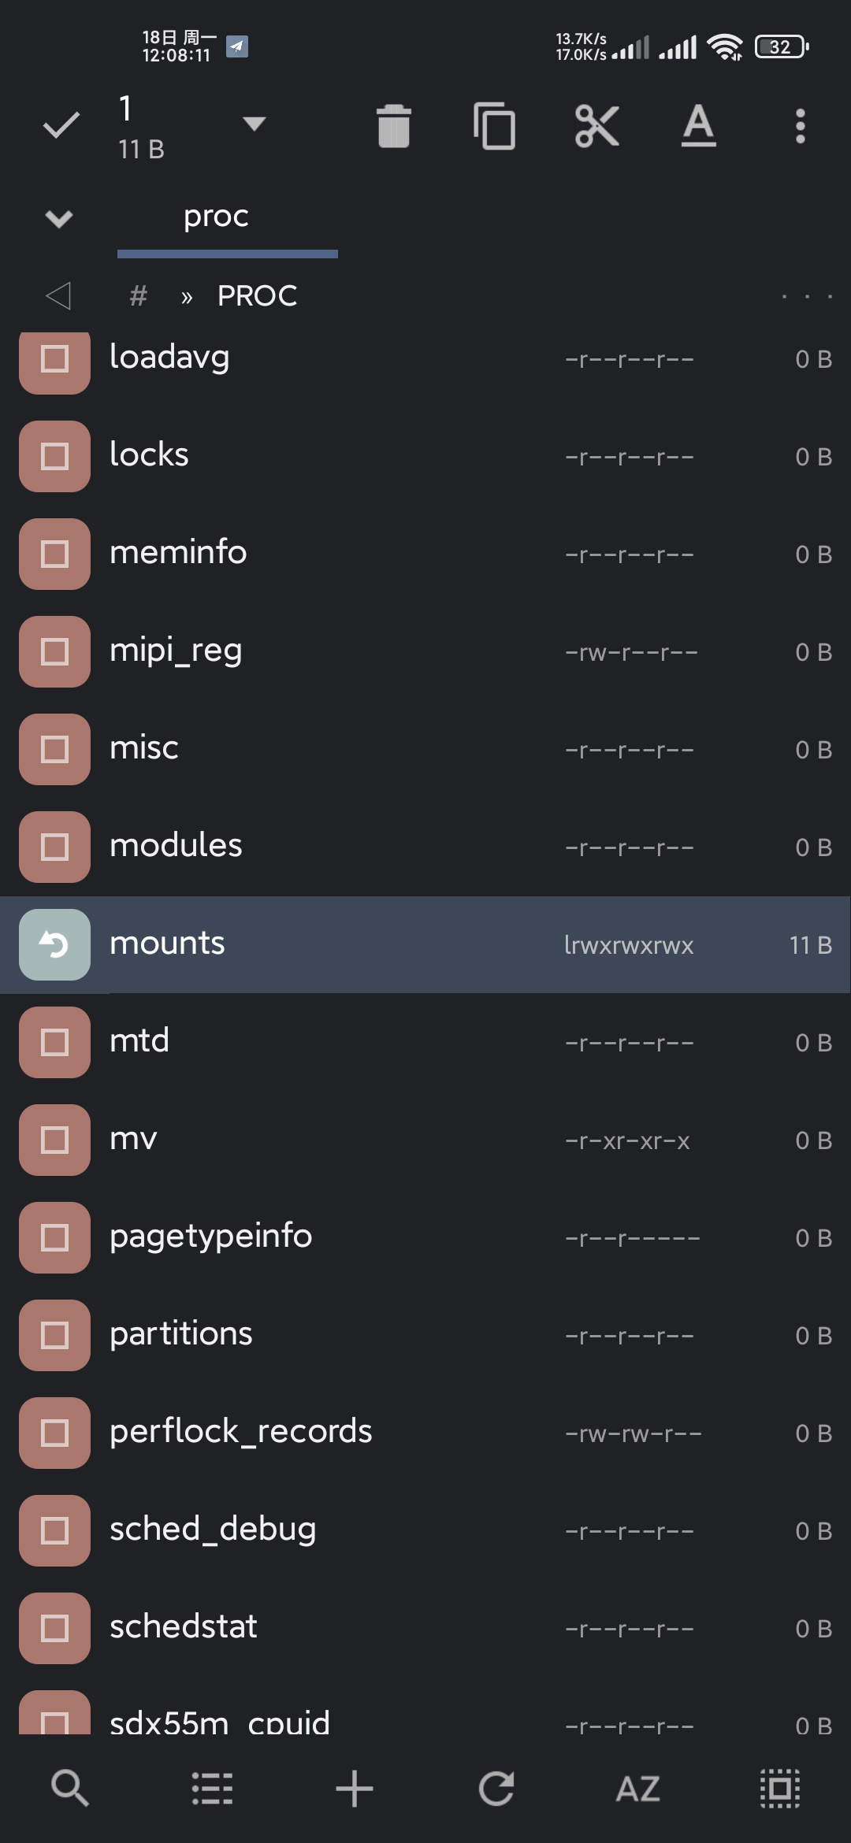
Task: Select the meminfo file checkbox
Action: click(x=53, y=554)
